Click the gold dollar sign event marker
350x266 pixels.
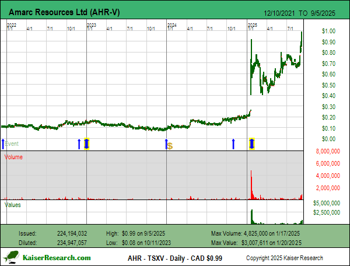coord(170,146)
